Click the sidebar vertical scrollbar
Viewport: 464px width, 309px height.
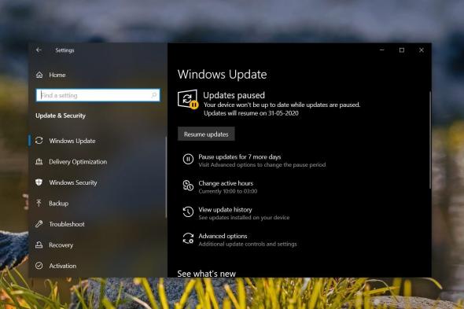coord(166,177)
